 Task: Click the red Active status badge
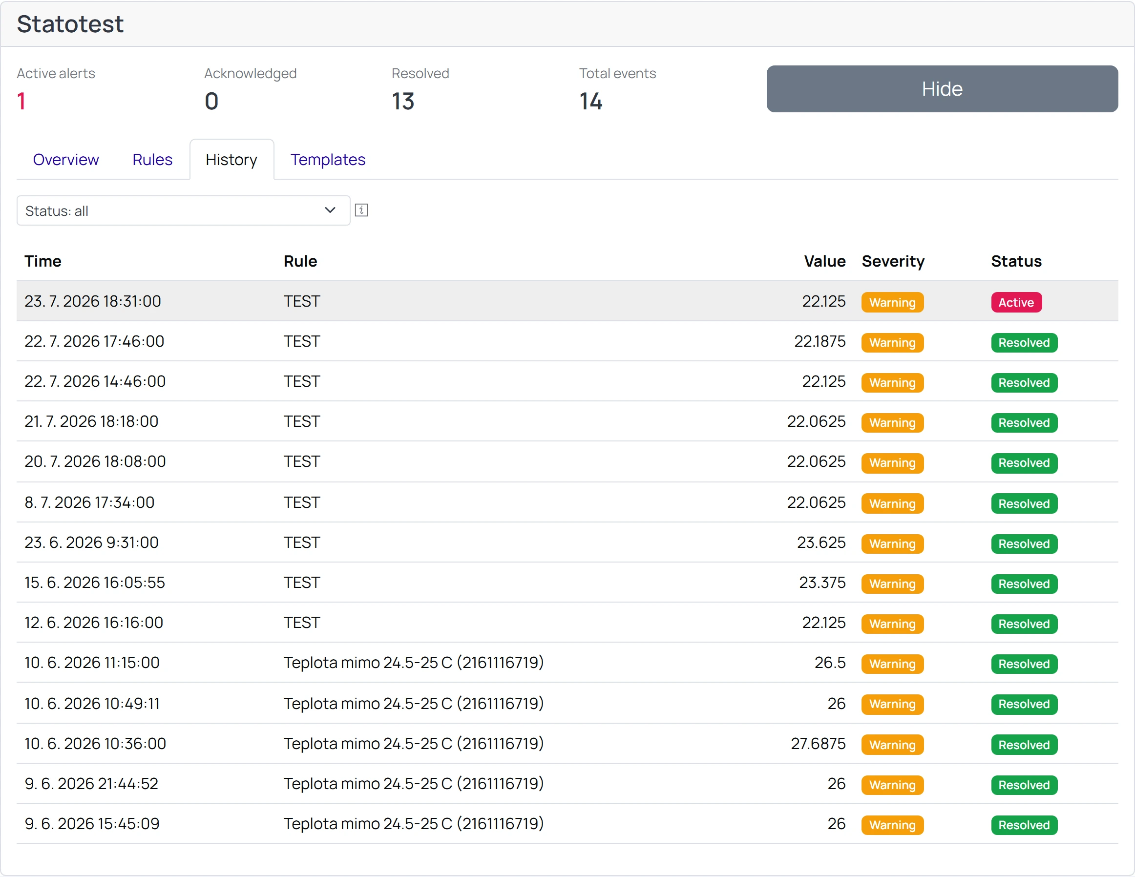click(x=1016, y=302)
